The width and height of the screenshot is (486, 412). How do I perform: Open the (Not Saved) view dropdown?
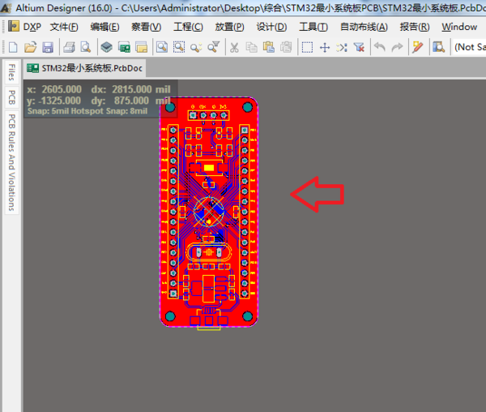tap(469, 47)
